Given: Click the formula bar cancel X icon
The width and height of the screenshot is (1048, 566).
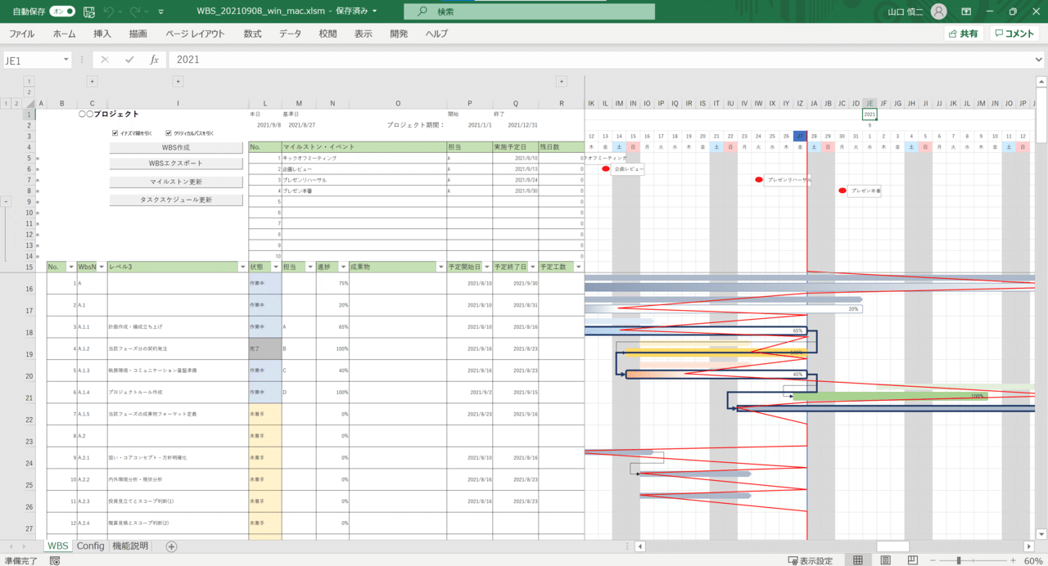Looking at the screenshot, I should tap(105, 60).
